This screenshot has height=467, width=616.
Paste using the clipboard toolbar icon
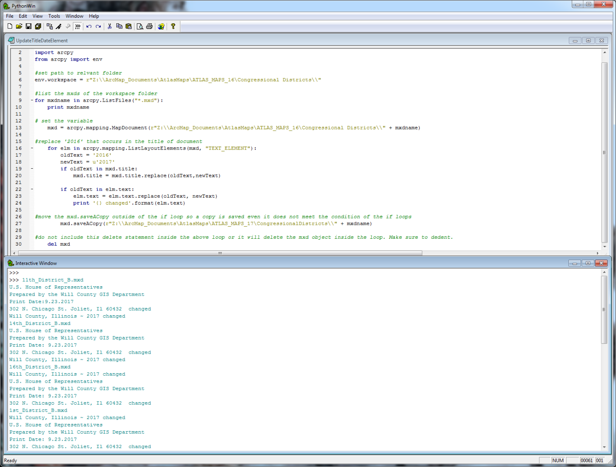128,26
